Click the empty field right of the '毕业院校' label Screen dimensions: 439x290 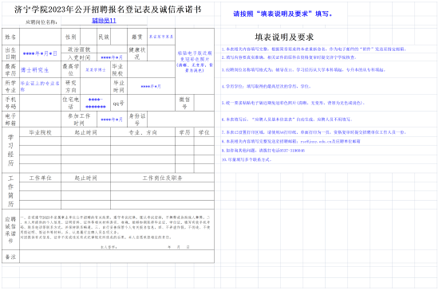tap(151, 69)
